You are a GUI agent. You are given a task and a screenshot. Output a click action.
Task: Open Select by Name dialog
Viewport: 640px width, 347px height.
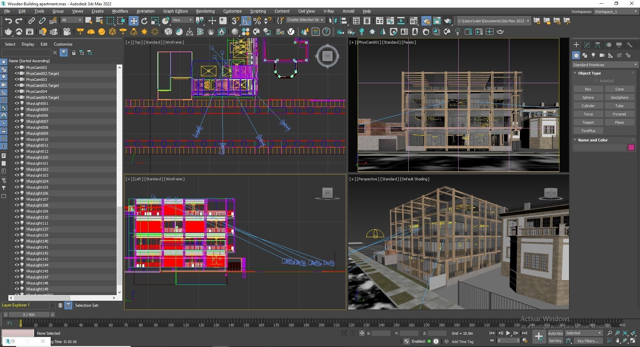pyautogui.click(x=99, y=21)
